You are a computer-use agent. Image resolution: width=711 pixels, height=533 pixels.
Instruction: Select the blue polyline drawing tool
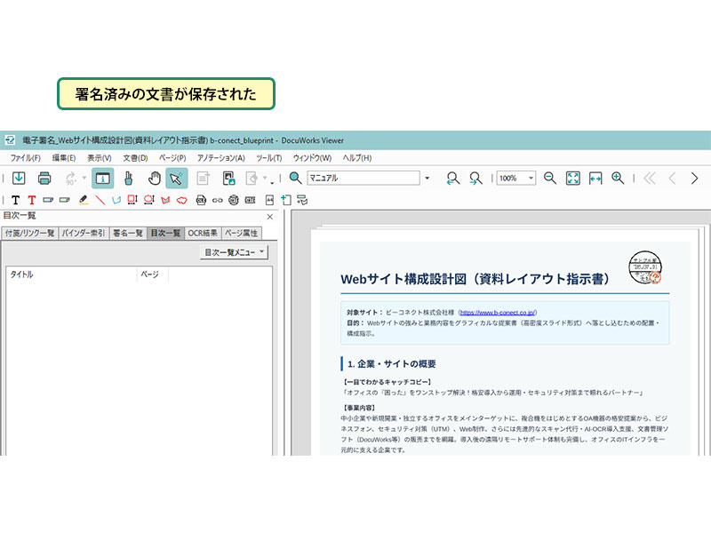click(116, 200)
